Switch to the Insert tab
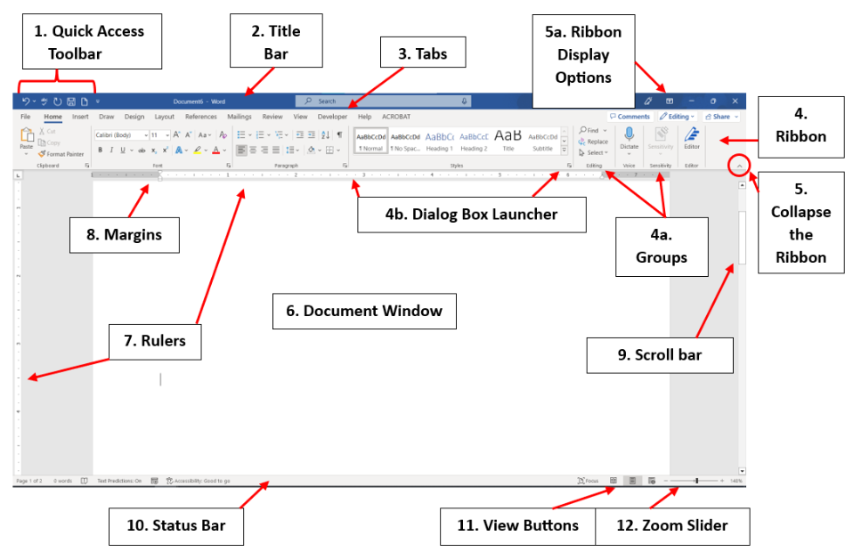This screenshot has height=552, width=853. pos(80,117)
